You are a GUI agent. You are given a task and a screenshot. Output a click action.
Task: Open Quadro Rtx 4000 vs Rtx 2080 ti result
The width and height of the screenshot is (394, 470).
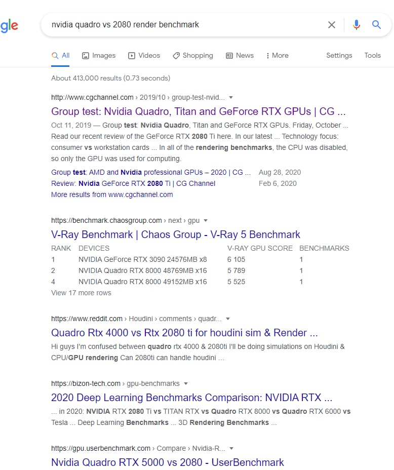[184, 333]
